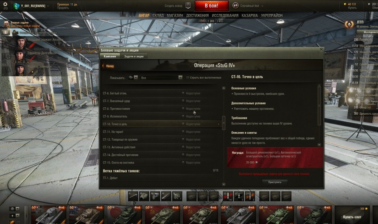Click the 'Приступить' button
The height and width of the screenshot is (224, 378).
pyautogui.click(x=275, y=182)
